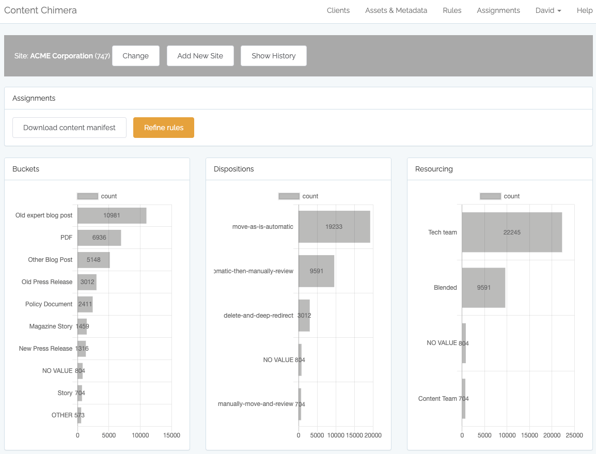596x454 pixels.
Task: Click the OTHER axis label in Buckets
Action: point(62,415)
